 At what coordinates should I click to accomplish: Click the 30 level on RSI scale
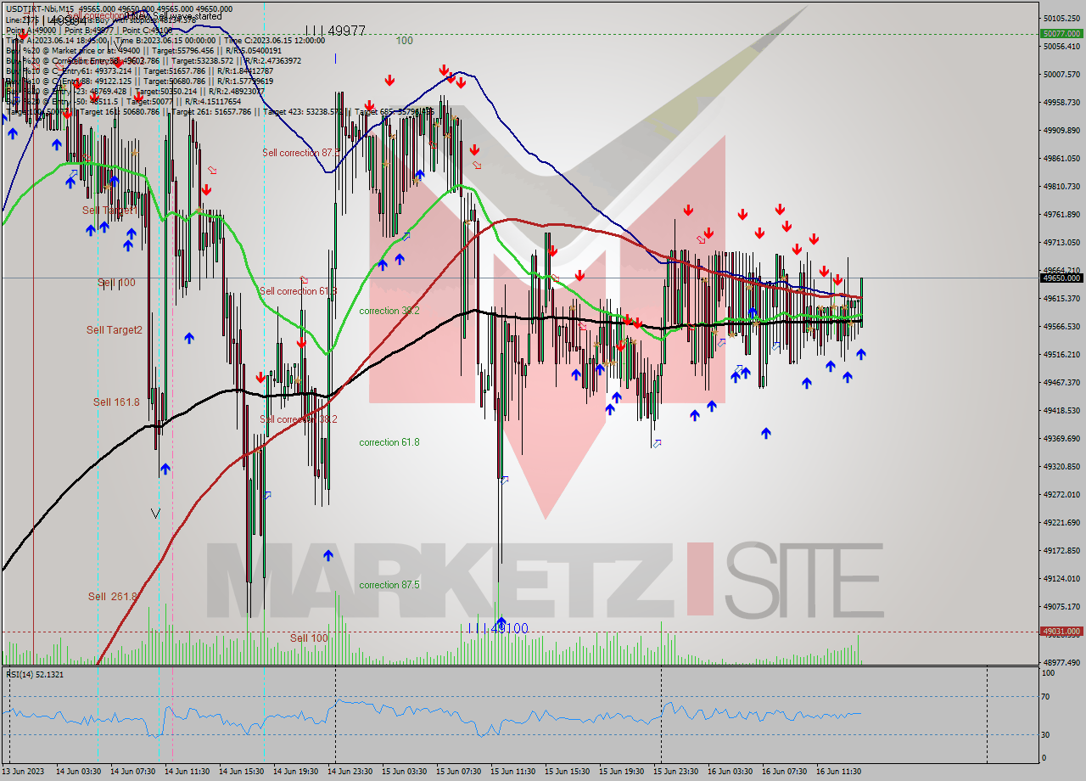[x=1047, y=734]
